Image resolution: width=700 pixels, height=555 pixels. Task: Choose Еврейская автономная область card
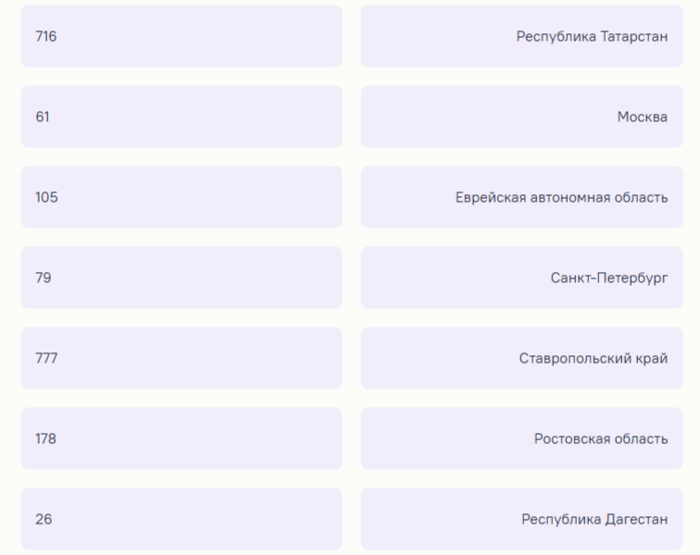click(521, 197)
